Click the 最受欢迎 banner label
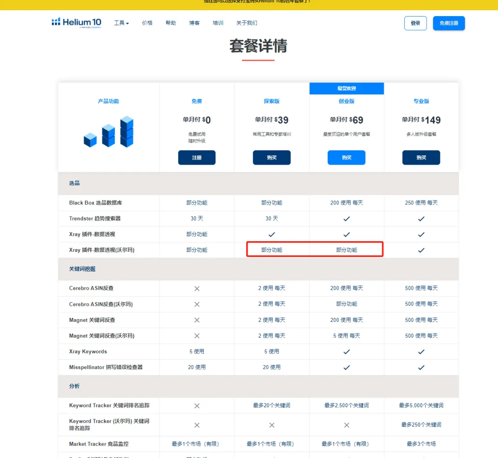This screenshot has height=458, width=498. [346, 88]
